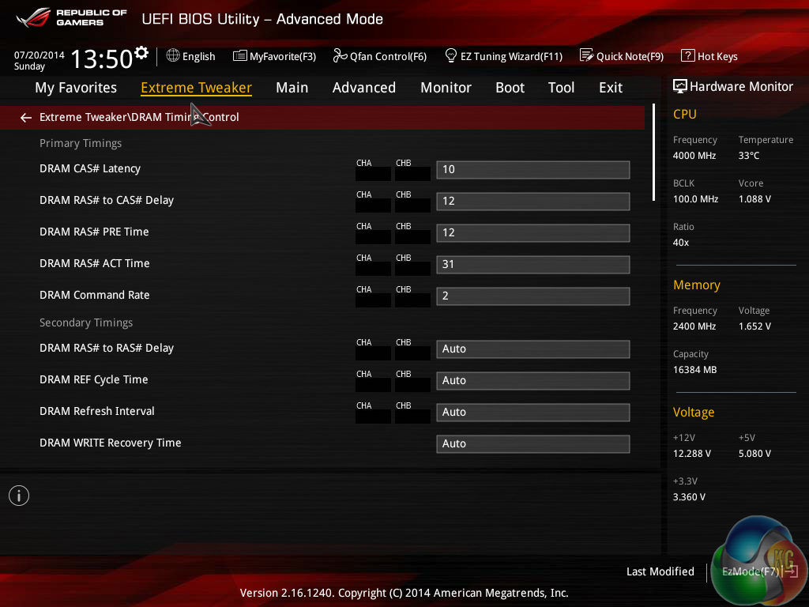Edit DRAM RAS# to CAS# Delay field
Screen dimensions: 809x607
click(x=533, y=202)
